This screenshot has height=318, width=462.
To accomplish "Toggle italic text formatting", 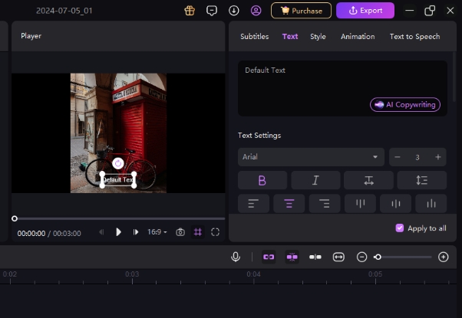I will pos(315,180).
